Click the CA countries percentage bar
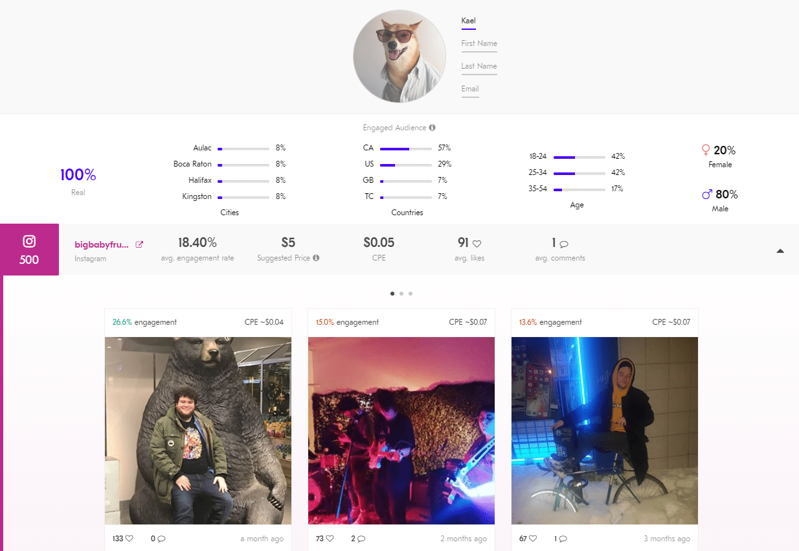The image size is (799, 551). point(406,148)
